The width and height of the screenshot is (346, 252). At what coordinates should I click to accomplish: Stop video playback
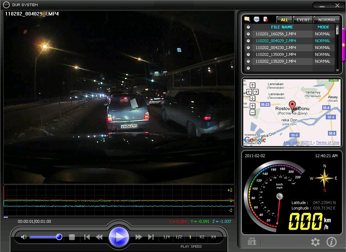click(72, 237)
